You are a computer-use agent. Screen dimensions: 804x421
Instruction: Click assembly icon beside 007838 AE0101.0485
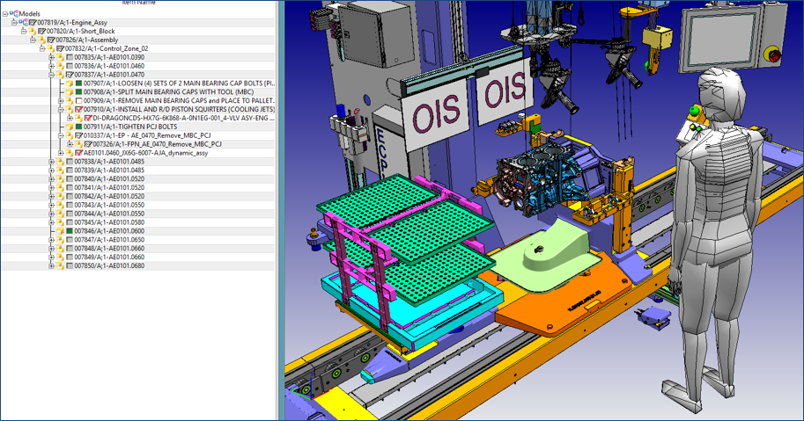click(x=60, y=162)
